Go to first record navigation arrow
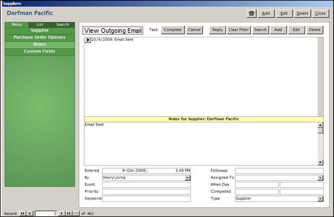The height and width of the screenshot is (217, 334). [x=22, y=213]
